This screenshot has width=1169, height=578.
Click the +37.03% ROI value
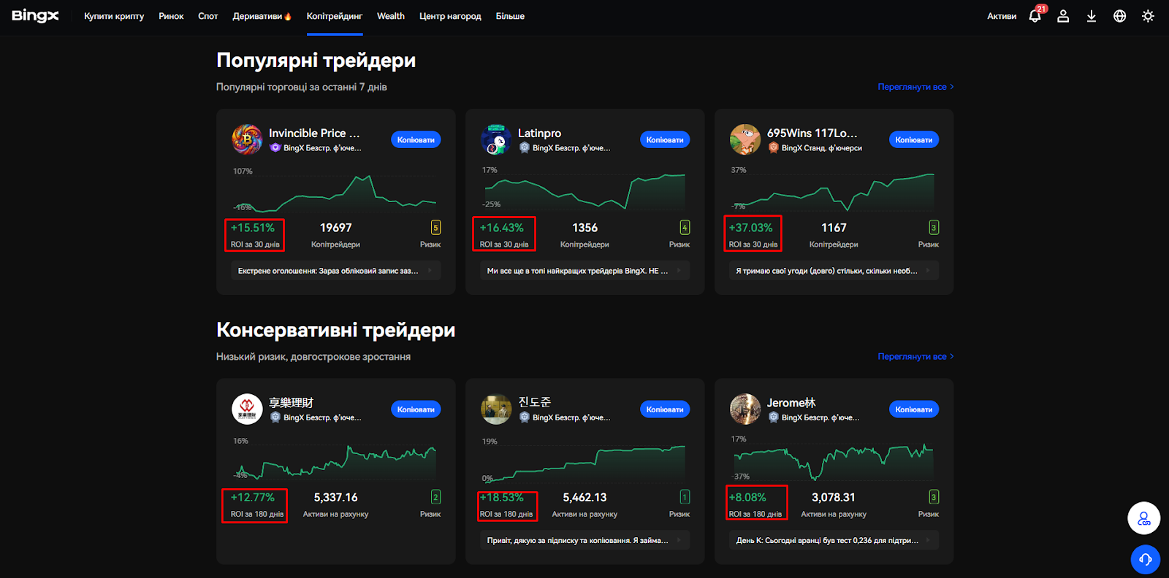pos(750,228)
